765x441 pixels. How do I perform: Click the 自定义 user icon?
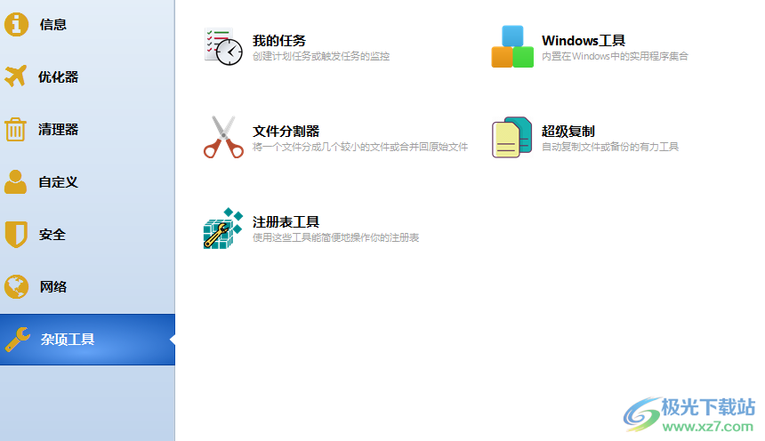click(x=16, y=182)
